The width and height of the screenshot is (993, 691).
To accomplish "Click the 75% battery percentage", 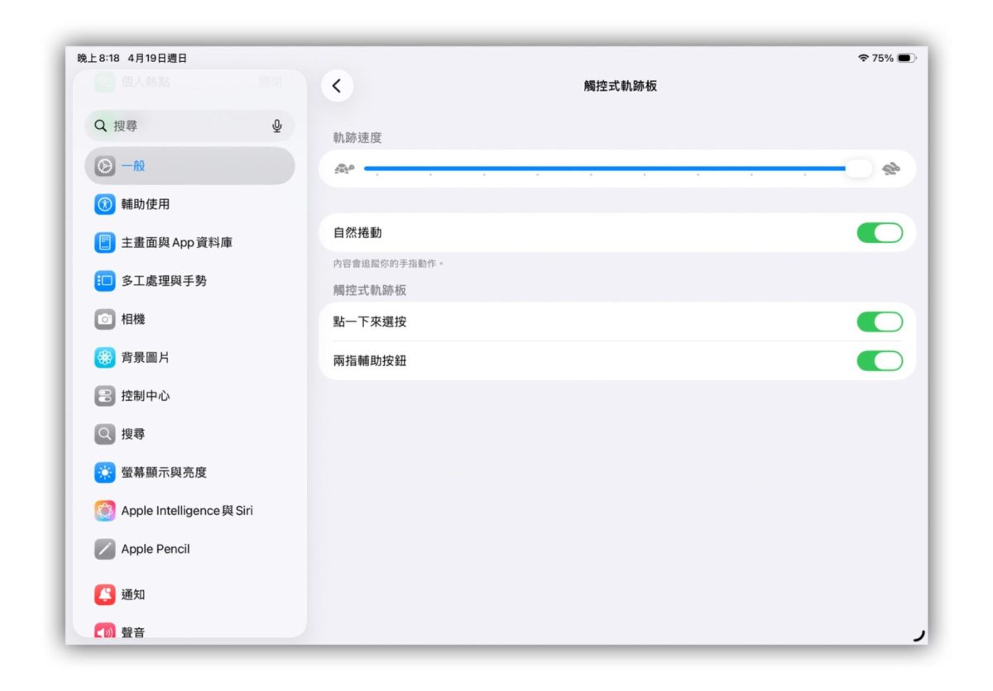I will point(882,58).
